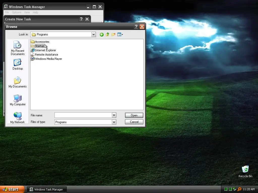Close the Browse dialog
The image size is (258, 193).
tap(142, 27)
